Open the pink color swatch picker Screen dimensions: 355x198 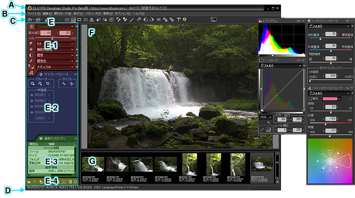[332, 99]
